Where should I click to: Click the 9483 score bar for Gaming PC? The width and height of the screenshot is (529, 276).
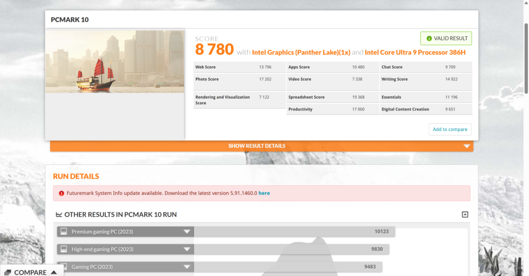[x=288, y=267]
